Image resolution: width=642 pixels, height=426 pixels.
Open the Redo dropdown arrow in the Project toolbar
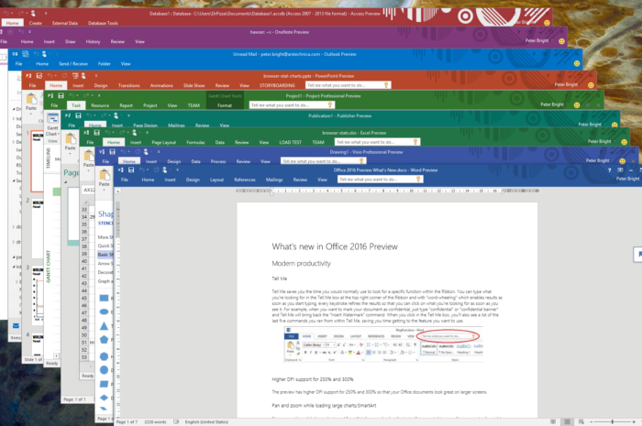click(93, 95)
